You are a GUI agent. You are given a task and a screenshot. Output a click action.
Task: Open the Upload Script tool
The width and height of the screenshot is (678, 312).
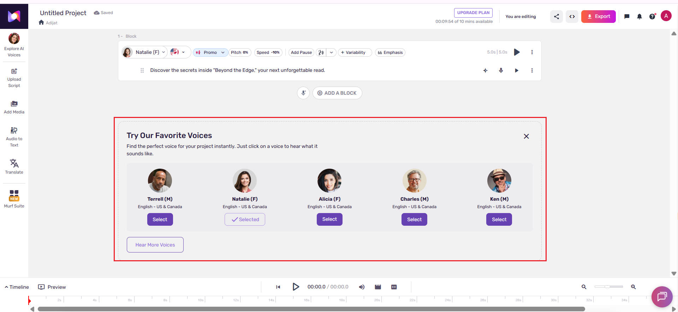[x=14, y=78]
